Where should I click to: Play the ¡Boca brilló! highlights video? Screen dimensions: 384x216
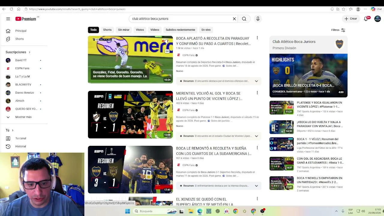308,76
